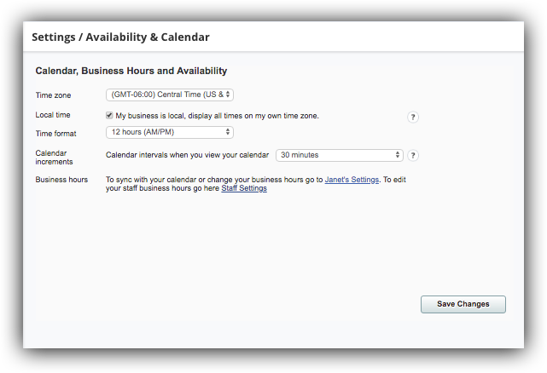Click the Local time field label
Image resolution: width=547 pixels, height=373 pixels.
tap(53, 115)
